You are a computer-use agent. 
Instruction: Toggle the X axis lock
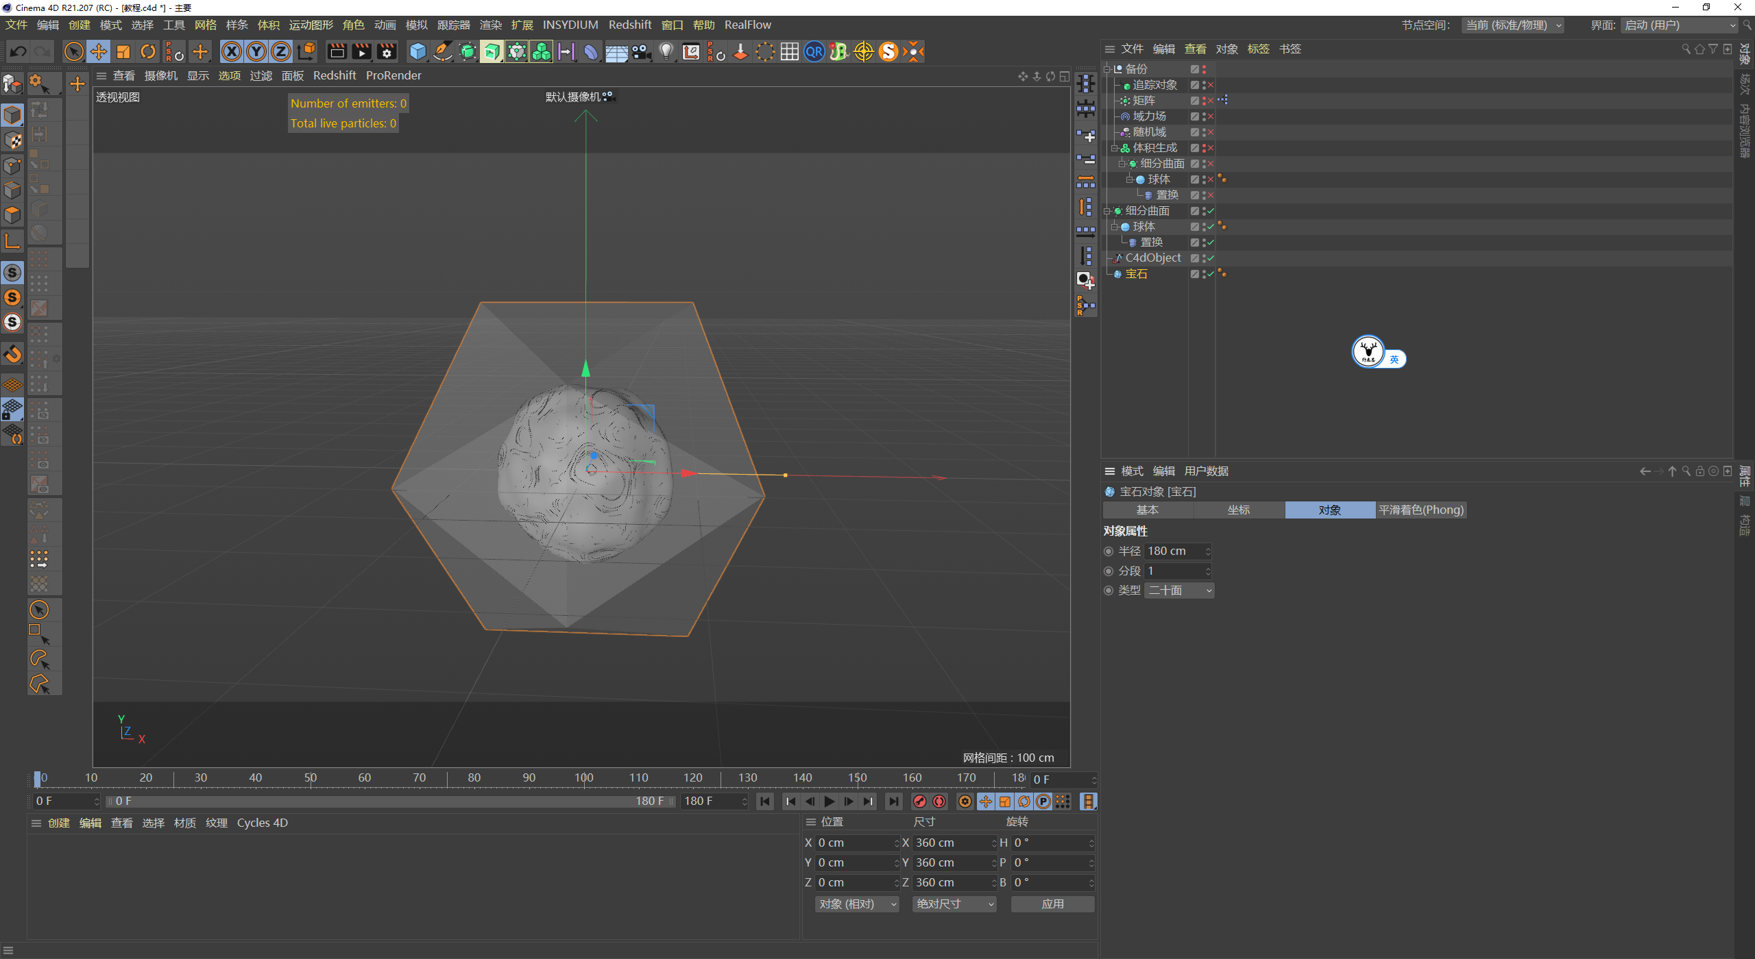[232, 51]
